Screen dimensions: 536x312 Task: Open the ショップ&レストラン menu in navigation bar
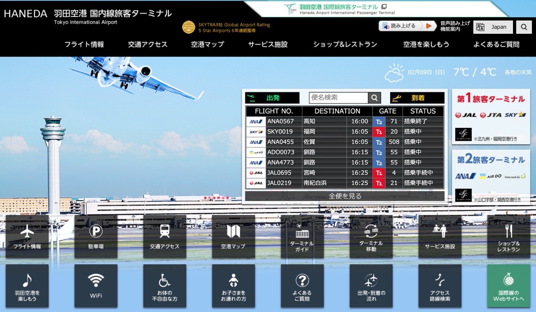click(x=345, y=44)
